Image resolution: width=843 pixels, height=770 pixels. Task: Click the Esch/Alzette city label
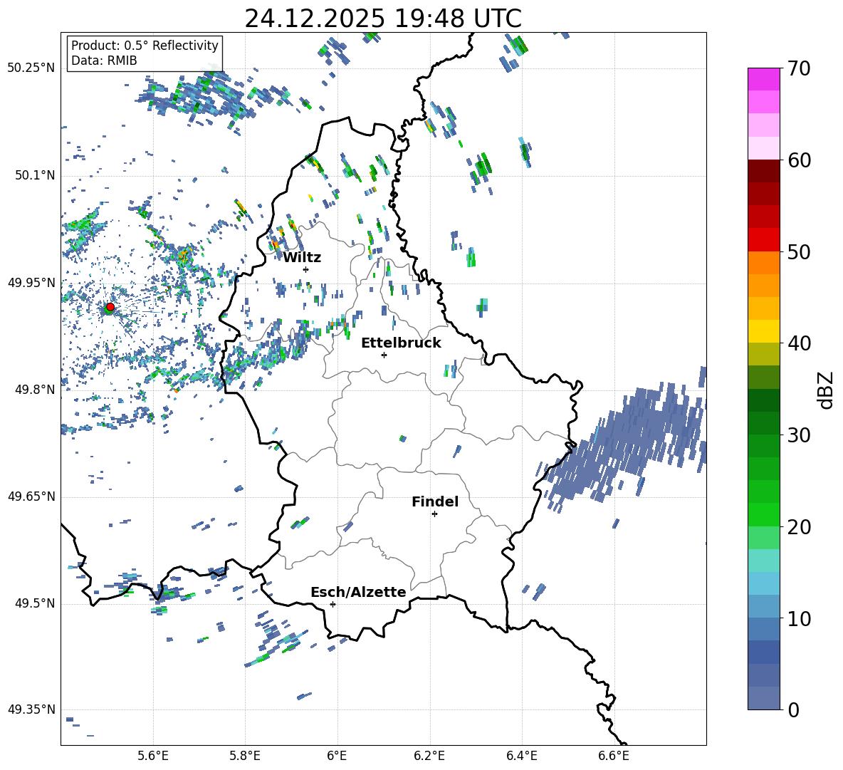pyautogui.click(x=358, y=592)
